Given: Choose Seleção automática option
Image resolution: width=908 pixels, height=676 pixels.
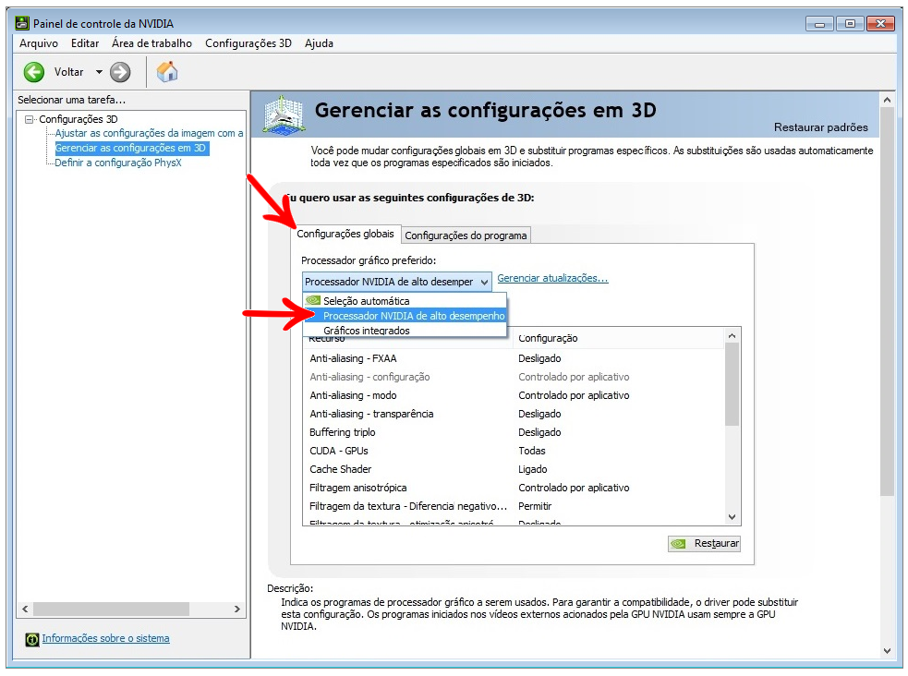Looking at the screenshot, I should [x=405, y=301].
